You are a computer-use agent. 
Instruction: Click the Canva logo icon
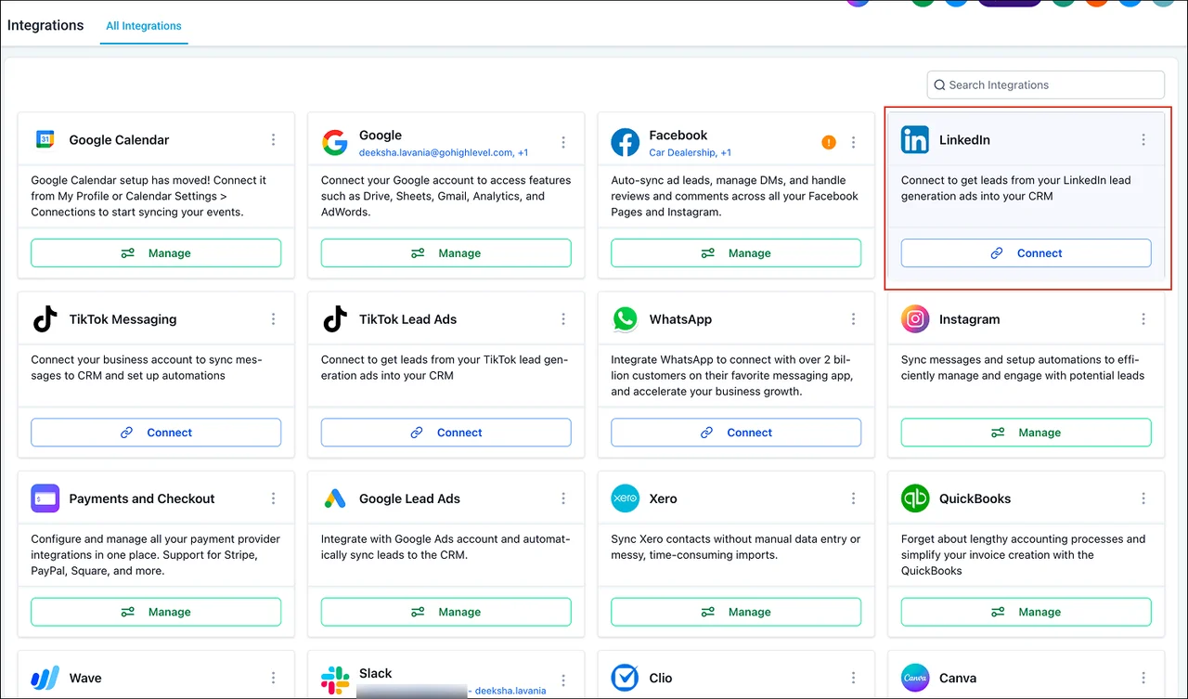click(x=915, y=678)
